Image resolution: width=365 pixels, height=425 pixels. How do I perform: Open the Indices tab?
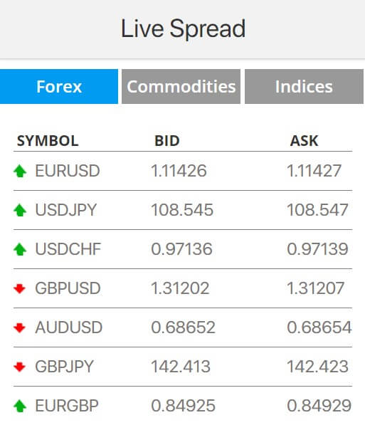click(304, 86)
